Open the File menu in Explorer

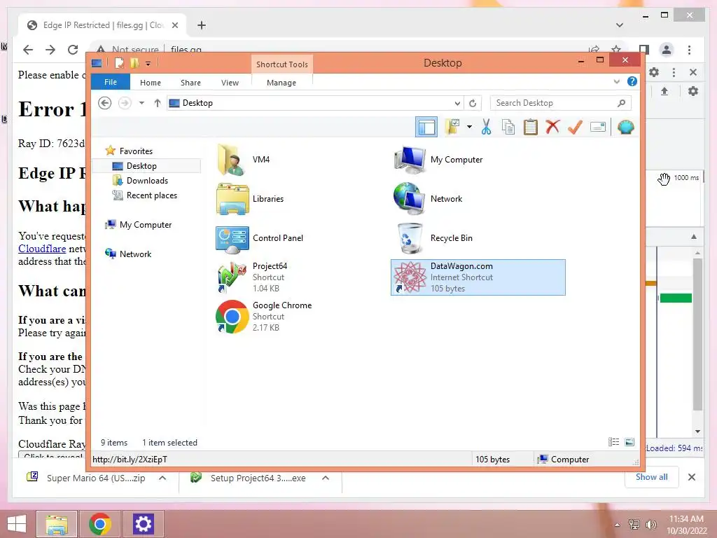pyautogui.click(x=111, y=83)
